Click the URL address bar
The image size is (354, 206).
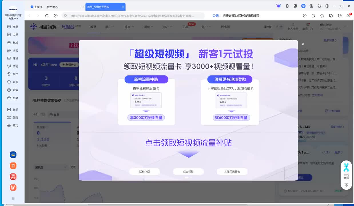pos(133,16)
